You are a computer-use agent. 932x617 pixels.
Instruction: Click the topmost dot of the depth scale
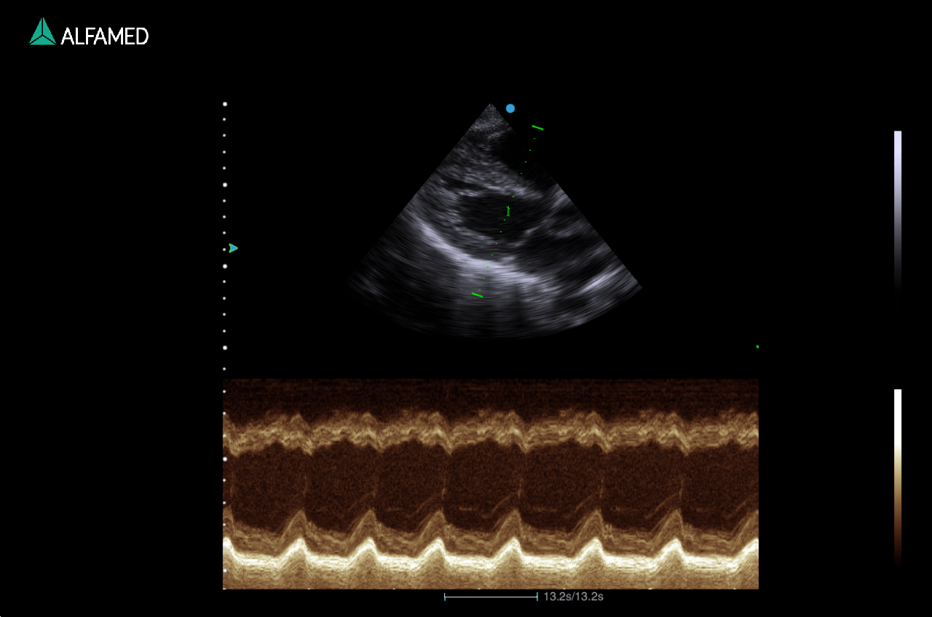225,104
